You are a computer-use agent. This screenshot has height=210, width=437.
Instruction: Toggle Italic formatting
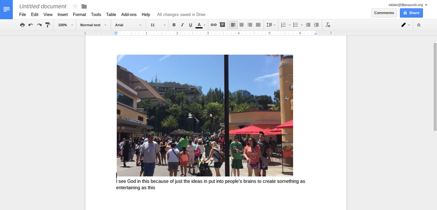pyautogui.click(x=182, y=25)
